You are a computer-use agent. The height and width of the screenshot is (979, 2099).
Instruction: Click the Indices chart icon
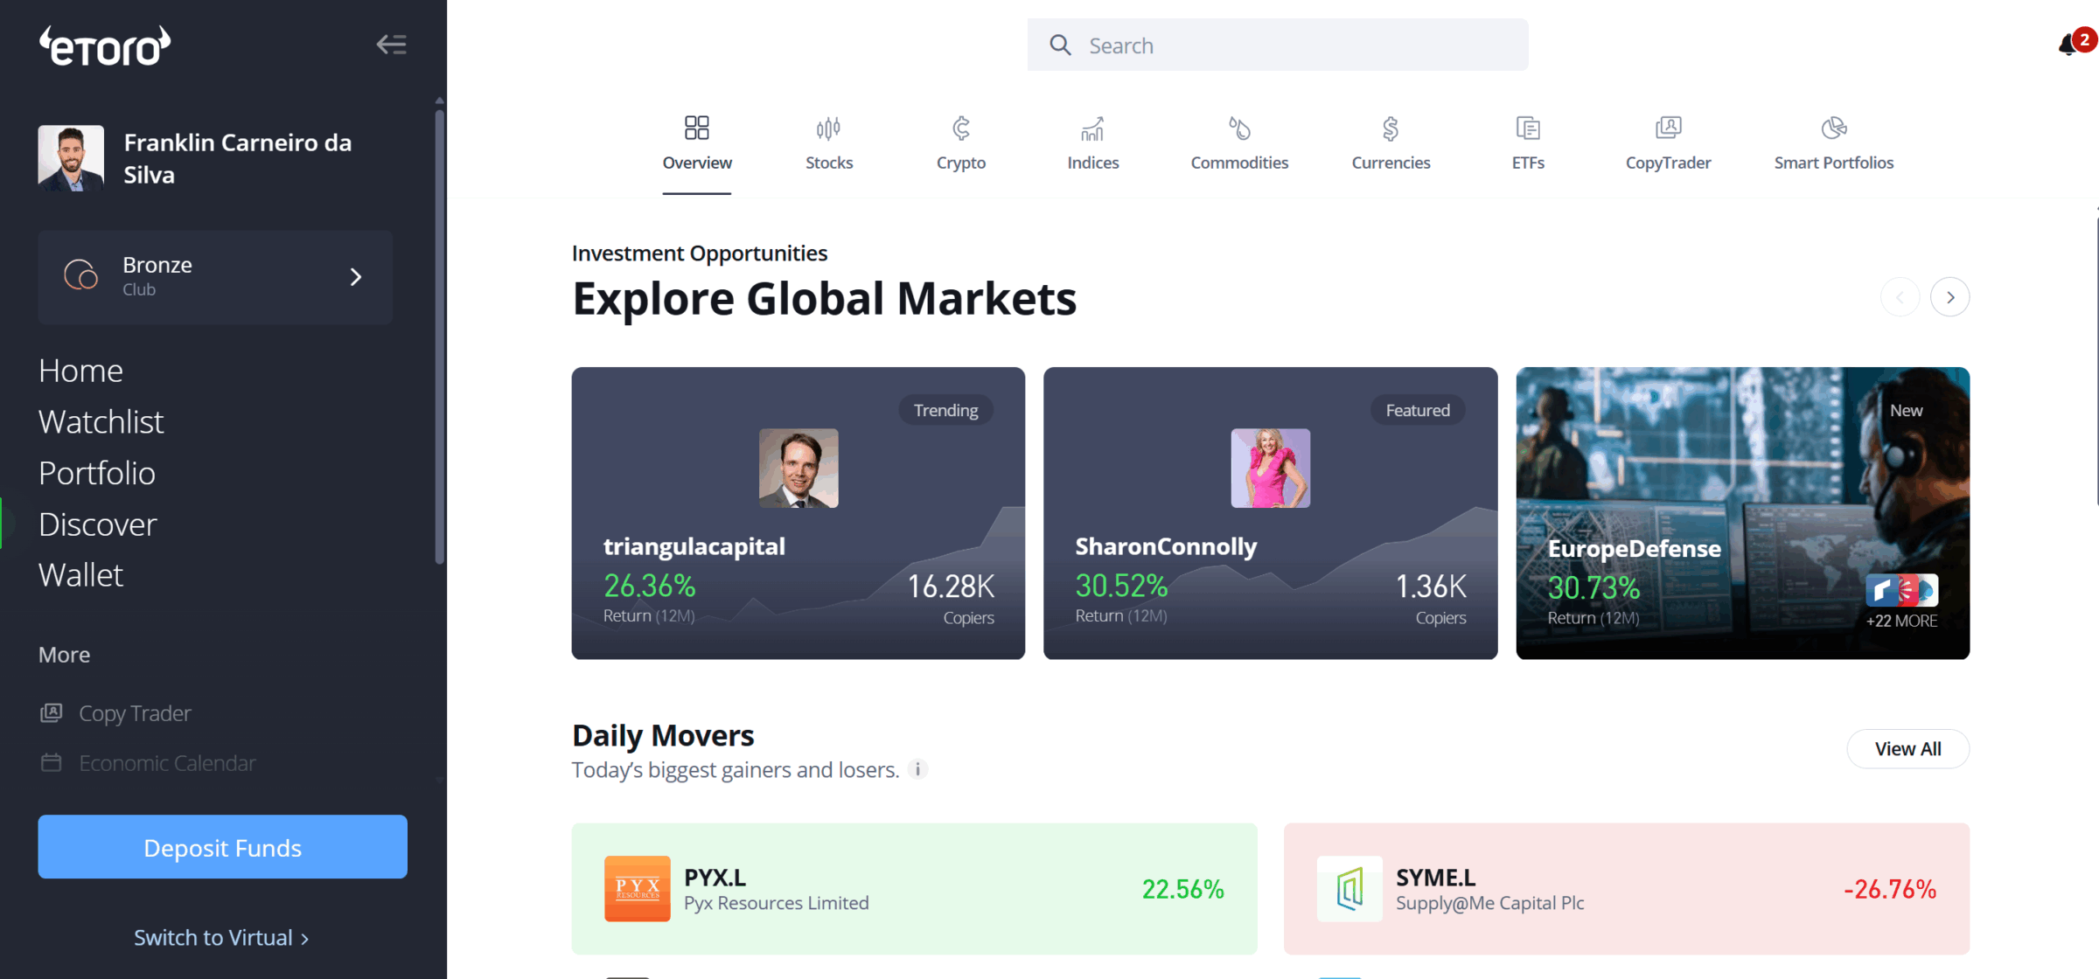click(1092, 128)
